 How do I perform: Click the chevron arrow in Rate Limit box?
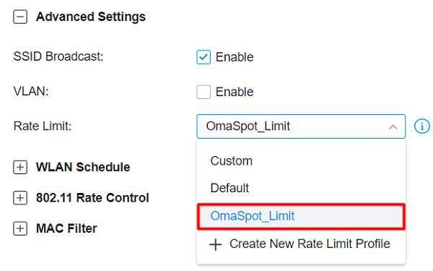pyautogui.click(x=393, y=127)
